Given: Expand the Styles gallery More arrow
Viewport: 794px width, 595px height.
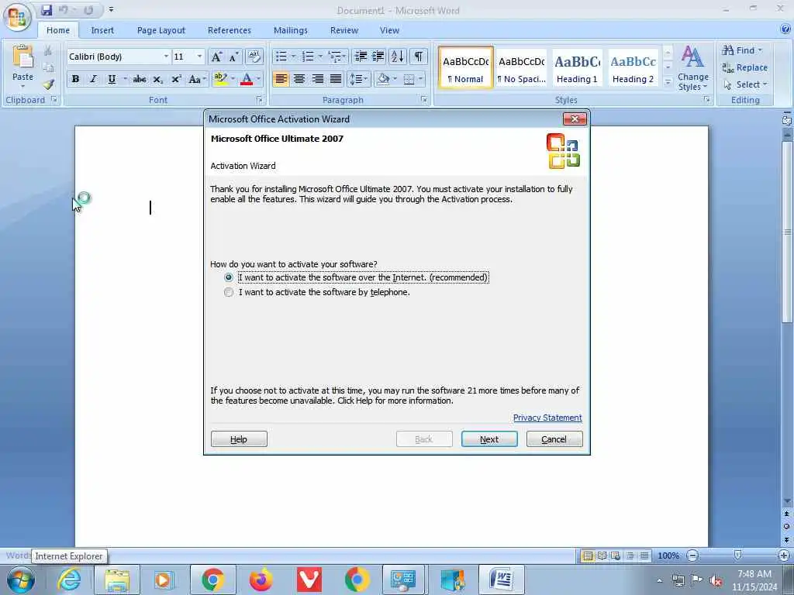Looking at the screenshot, I should 668,81.
